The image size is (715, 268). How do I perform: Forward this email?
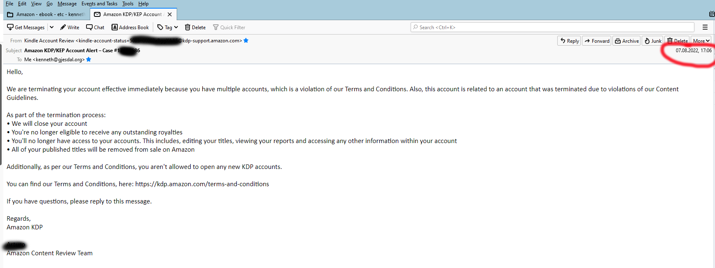coord(597,41)
